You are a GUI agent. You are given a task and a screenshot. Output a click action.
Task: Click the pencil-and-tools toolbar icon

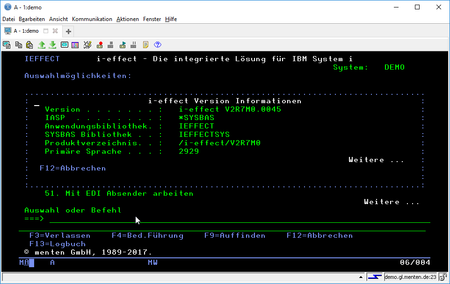[87, 45]
